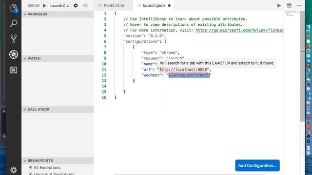Click the "name" key on line 10
Screen dimensions: 312x175
click(x=148, y=64)
